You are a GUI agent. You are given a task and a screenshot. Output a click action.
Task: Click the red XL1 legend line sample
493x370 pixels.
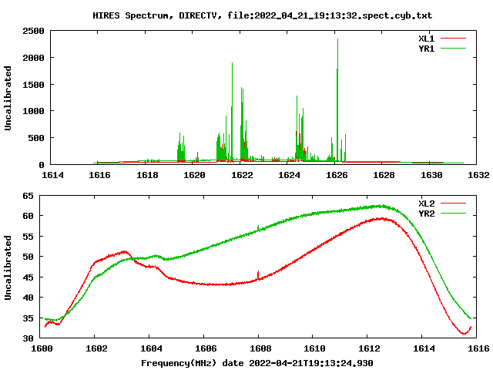453,39
